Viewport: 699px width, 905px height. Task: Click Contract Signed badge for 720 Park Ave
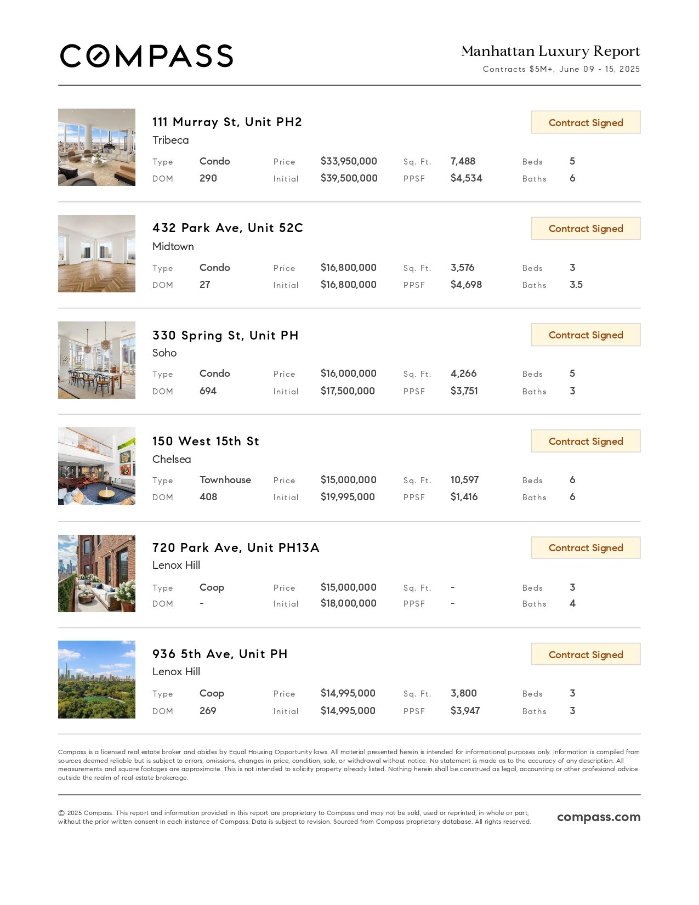click(x=586, y=547)
